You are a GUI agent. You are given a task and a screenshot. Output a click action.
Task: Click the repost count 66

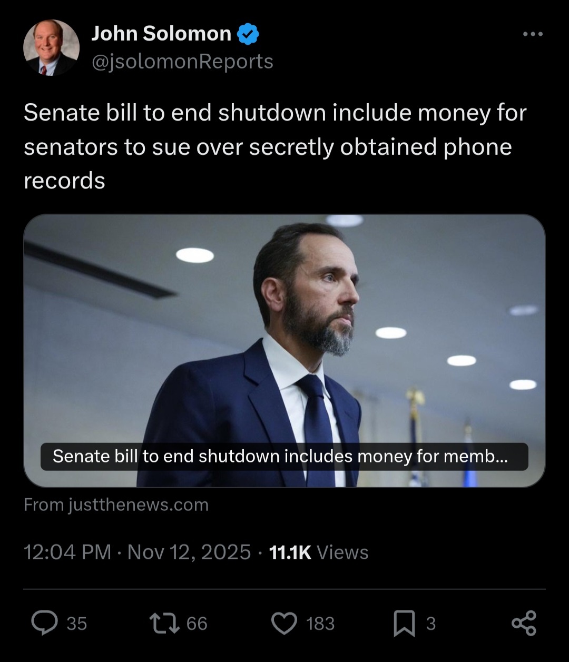(x=197, y=624)
